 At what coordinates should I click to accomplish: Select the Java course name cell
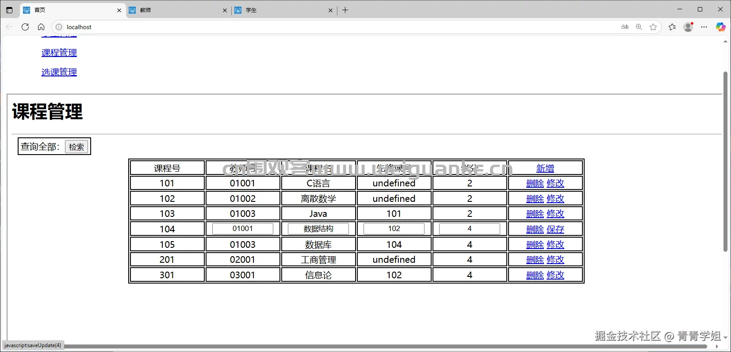tap(318, 214)
